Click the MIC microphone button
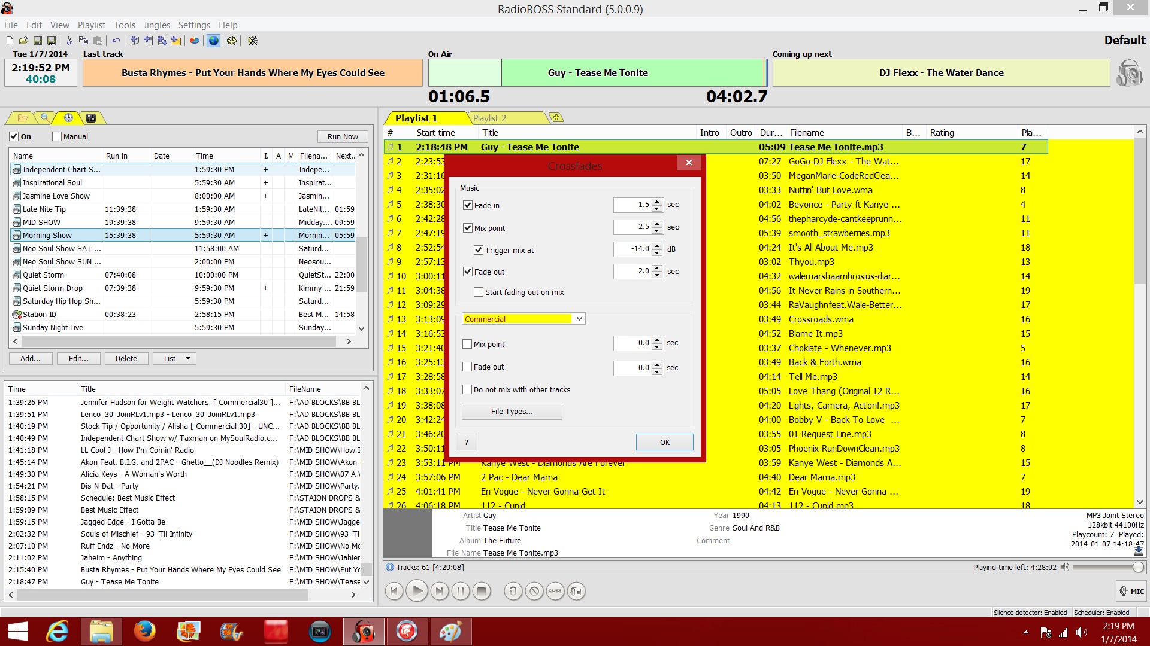This screenshot has width=1150, height=646. click(1131, 592)
